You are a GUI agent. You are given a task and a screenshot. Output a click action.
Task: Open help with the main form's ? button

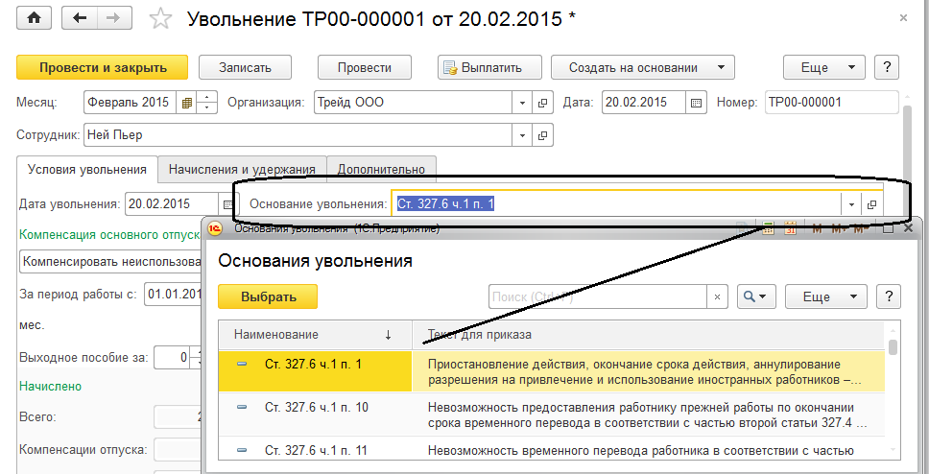(x=887, y=67)
